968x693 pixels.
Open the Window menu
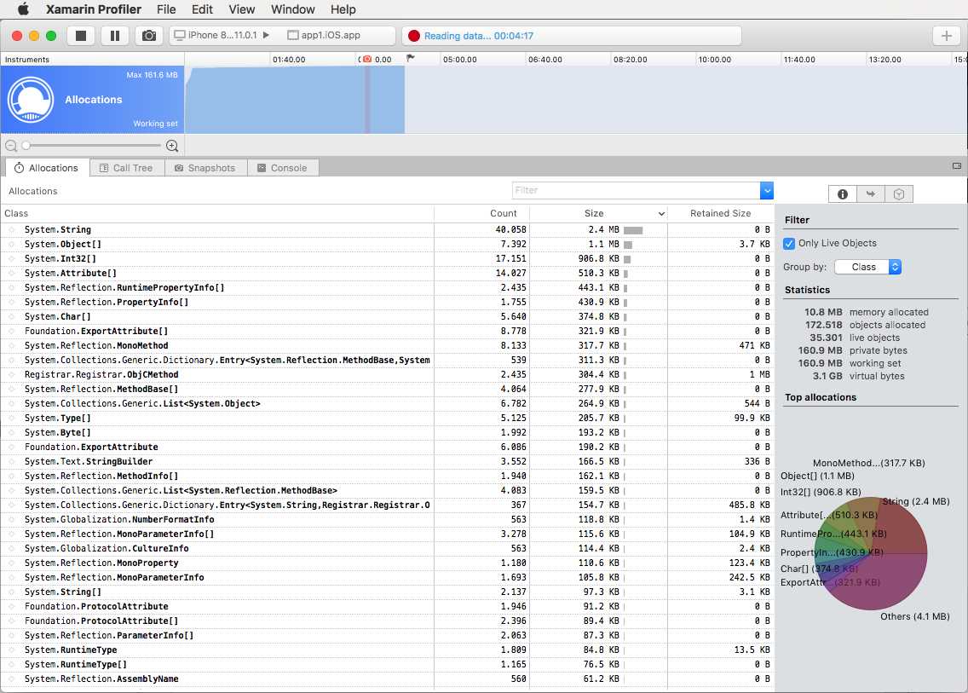tap(292, 9)
